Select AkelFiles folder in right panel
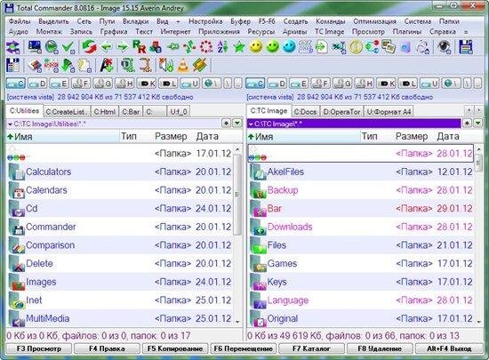489x360 pixels. [361, 172]
